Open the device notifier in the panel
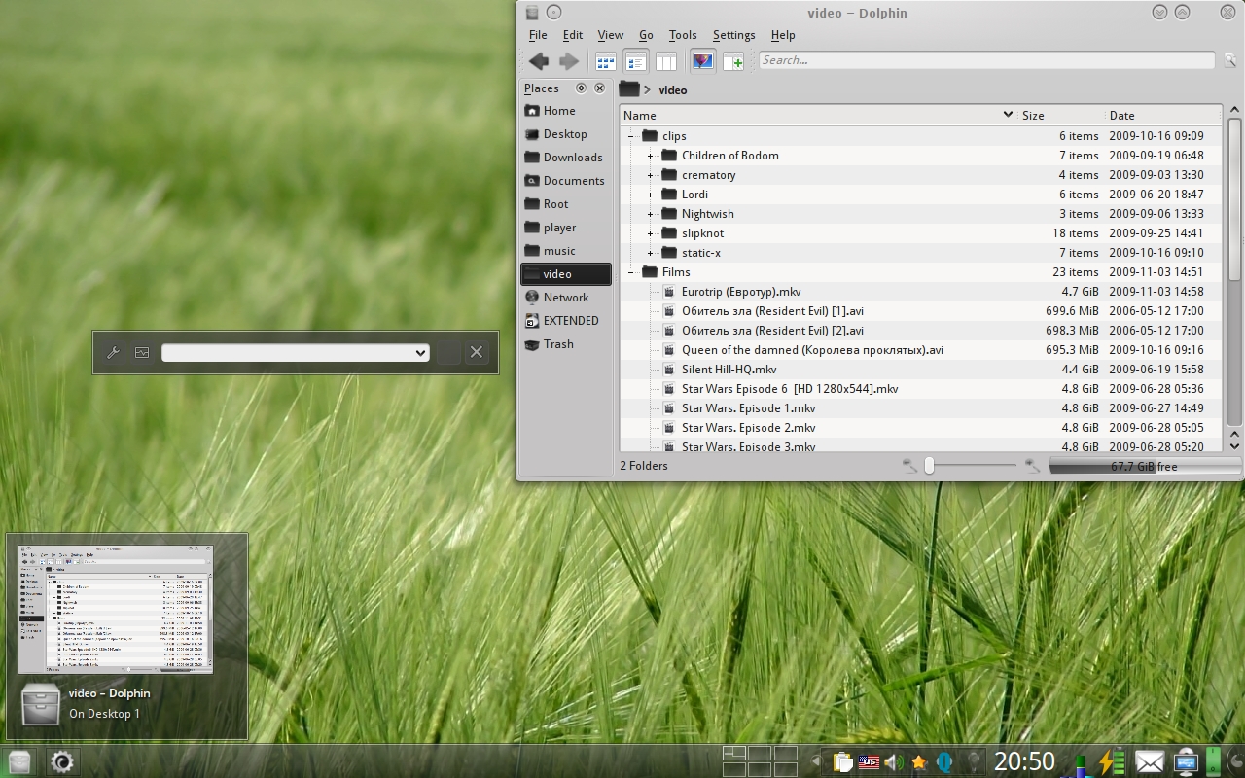This screenshot has height=778, width=1245. tap(1186, 761)
